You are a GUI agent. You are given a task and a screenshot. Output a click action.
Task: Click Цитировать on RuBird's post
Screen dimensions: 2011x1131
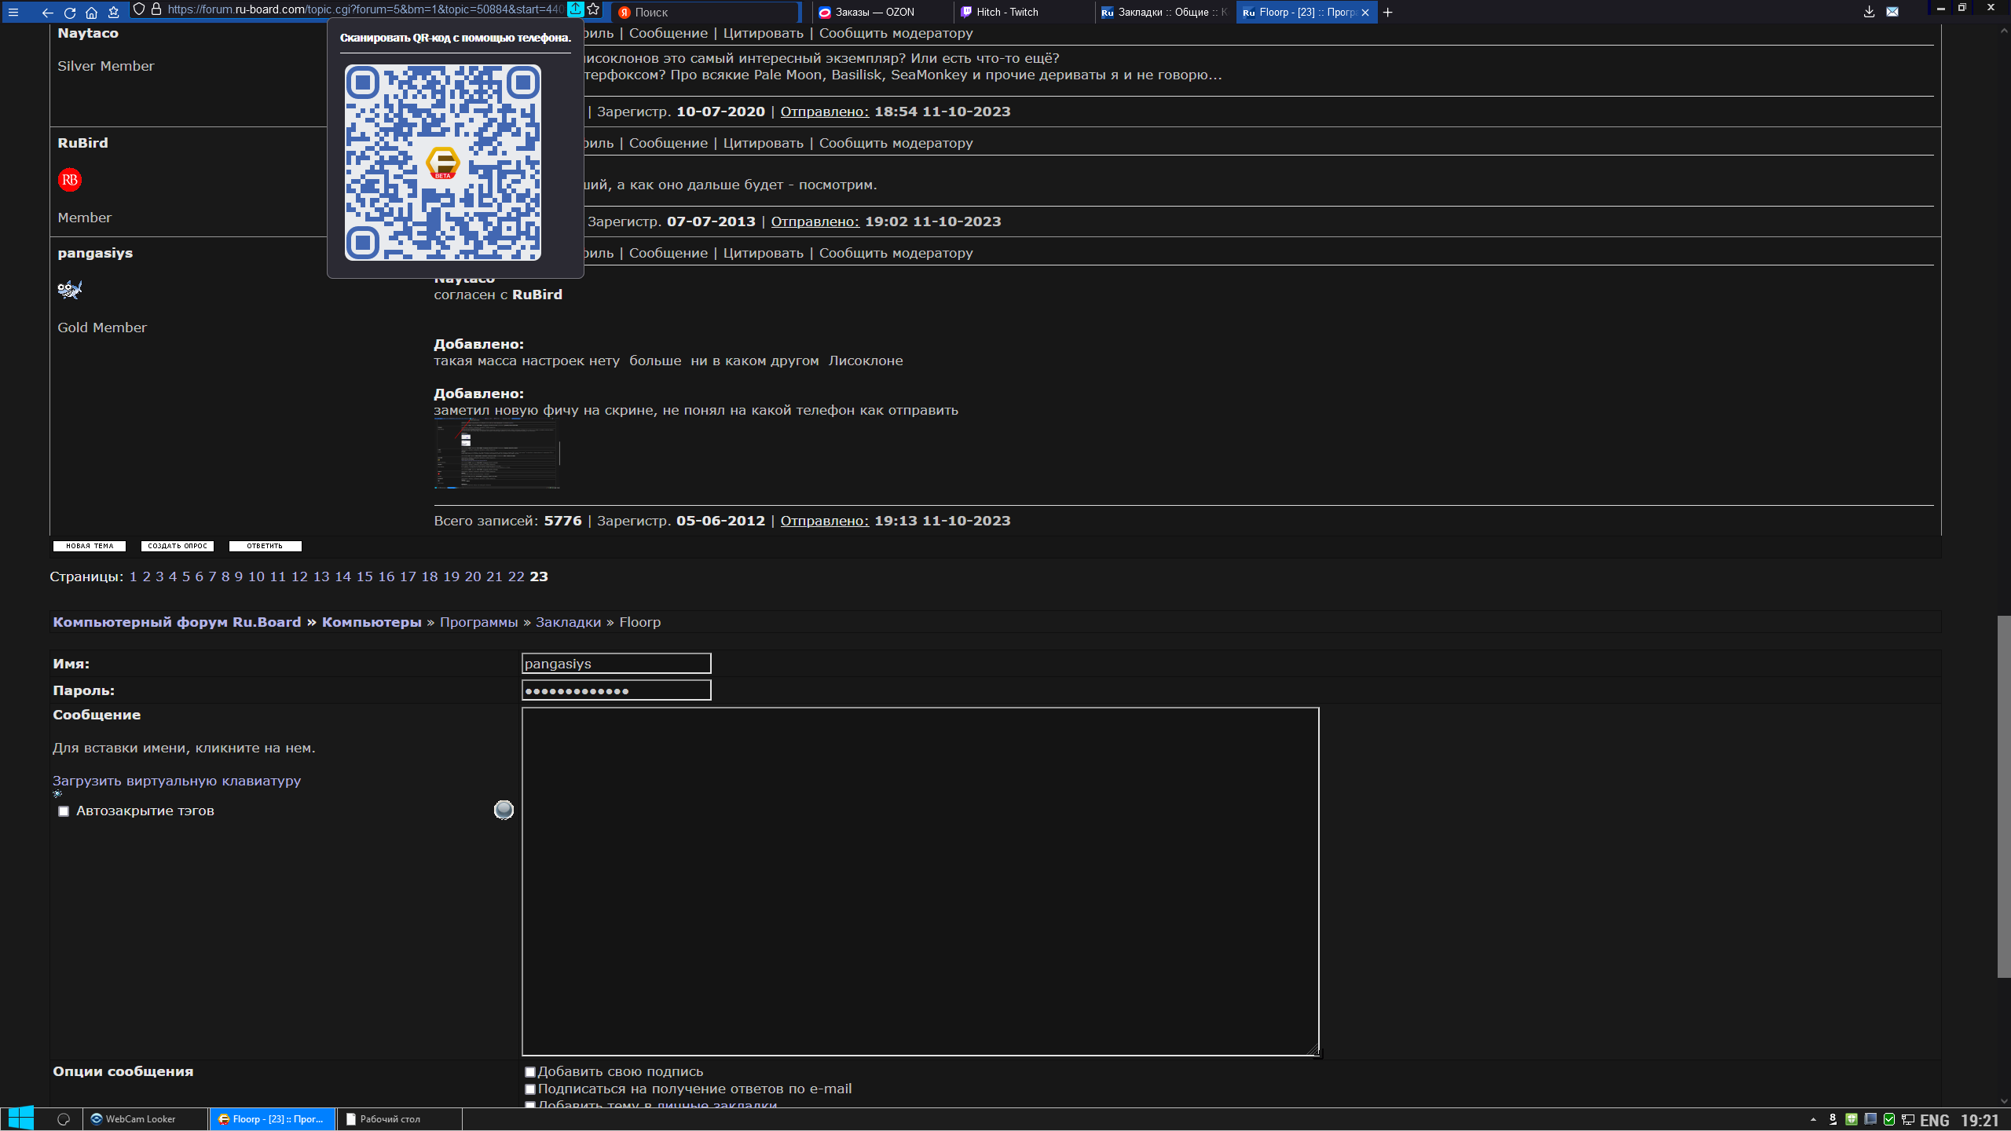tap(763, 143)
